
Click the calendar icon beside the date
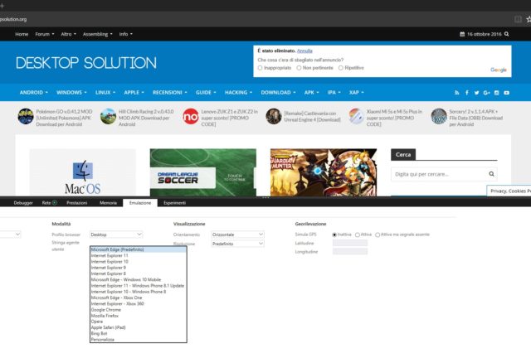point(461,34)
